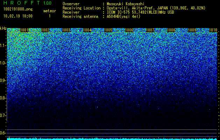Viewport: 220px width, 140px height.
Task: Click the 1809 time marker
Action: (192, 30)
